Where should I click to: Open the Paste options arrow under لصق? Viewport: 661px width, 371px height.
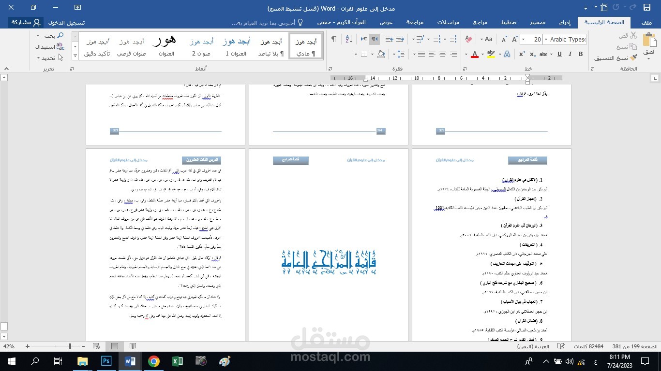click(x=649, y=59)
